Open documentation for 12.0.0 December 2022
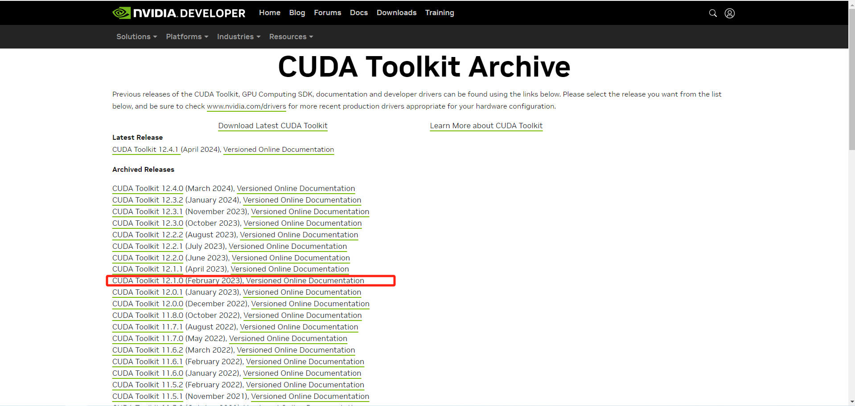This screenshot has height=406, width=855. point(310,304)
